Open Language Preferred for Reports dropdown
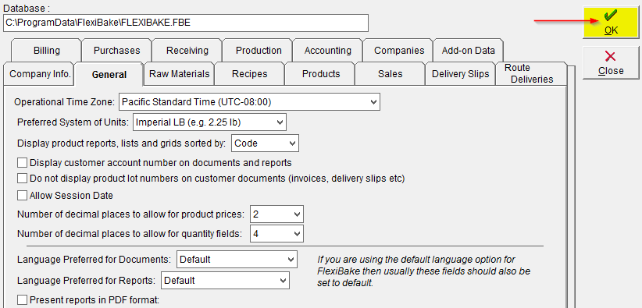642x308 pixels. tap(225, 281)
